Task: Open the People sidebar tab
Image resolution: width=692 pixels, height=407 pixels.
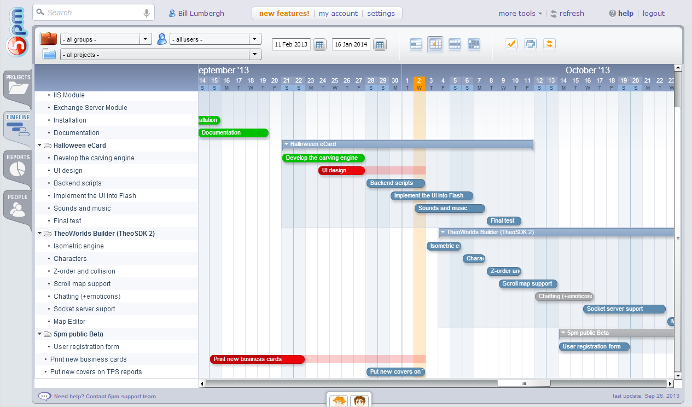Action: click(x=18, y=206)
